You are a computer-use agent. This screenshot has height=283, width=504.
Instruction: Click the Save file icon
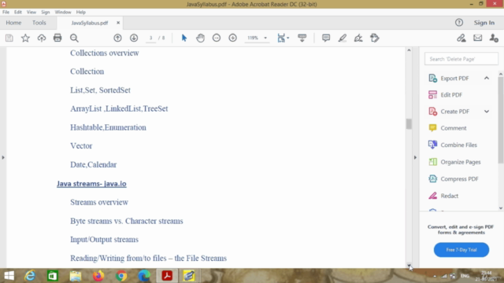(9, 38)
